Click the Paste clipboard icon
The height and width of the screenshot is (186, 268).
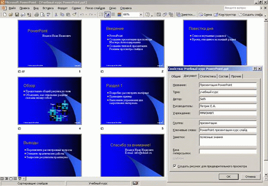(x=68, y=15)
